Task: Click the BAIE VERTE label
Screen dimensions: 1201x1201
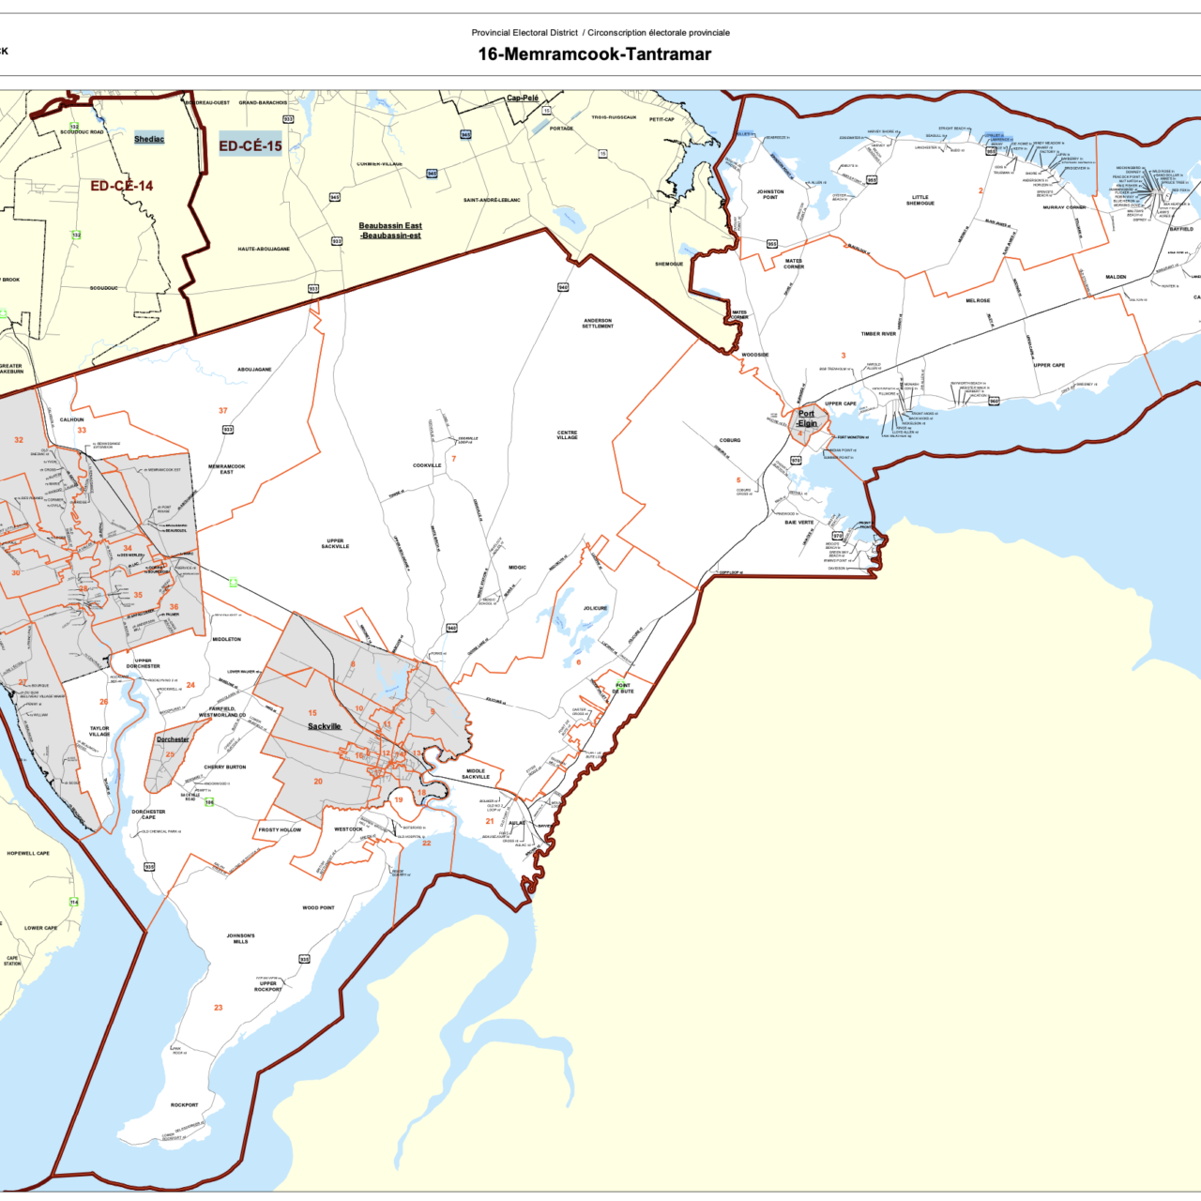Action: (799, 523)
